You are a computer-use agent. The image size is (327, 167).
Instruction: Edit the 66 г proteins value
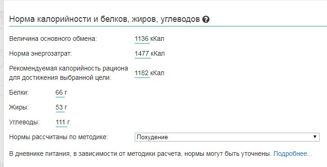pyautogui.click(x=61, y=92)
